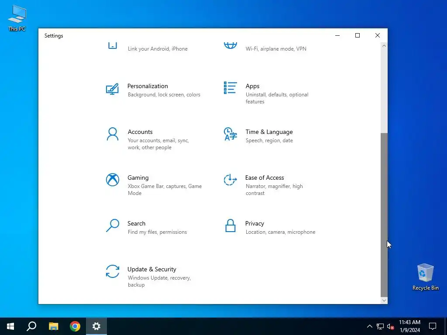Click 'Narrator, magnifier, high contrast' text
The height and width of the screenshot is (335, 447).
tap(274, 190)
